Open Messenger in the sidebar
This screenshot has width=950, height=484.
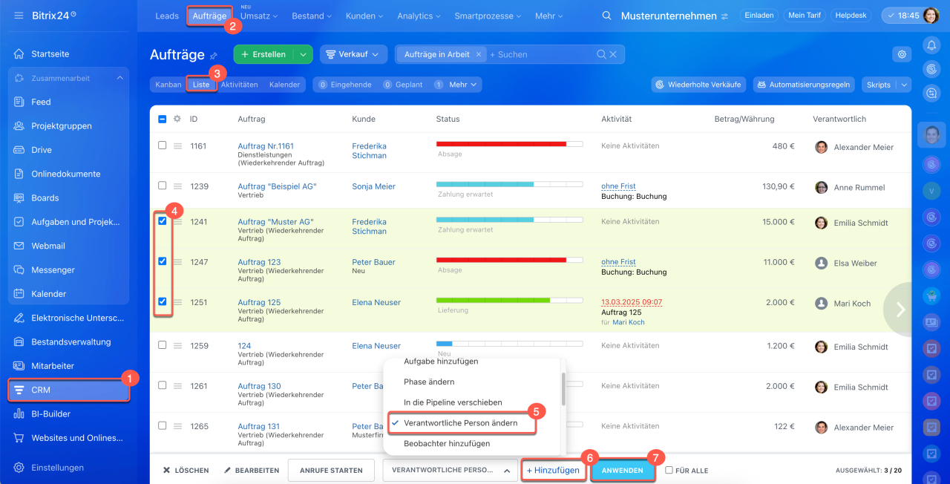[x=53, y=269]
